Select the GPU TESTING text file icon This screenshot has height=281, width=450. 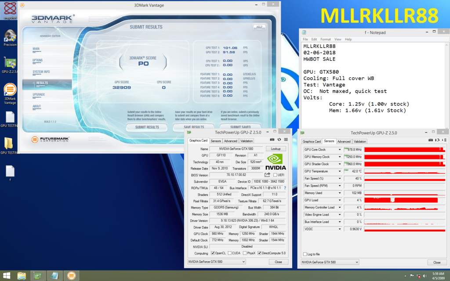click(x=10, y=119)
